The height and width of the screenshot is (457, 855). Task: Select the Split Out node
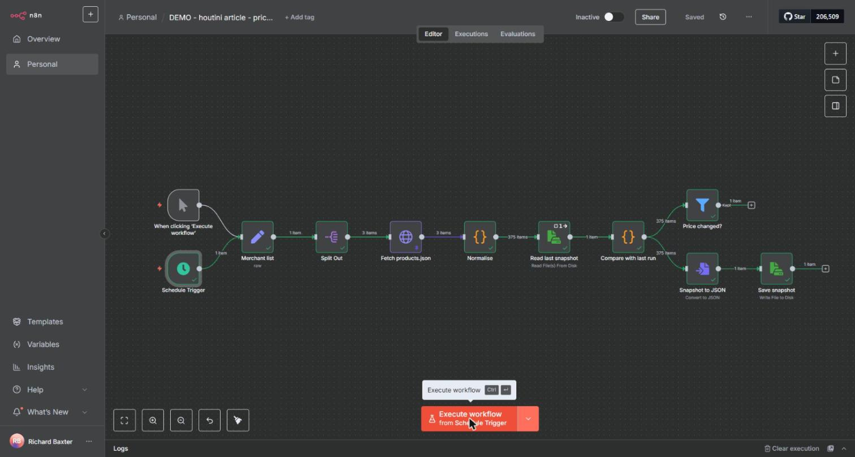331,237
